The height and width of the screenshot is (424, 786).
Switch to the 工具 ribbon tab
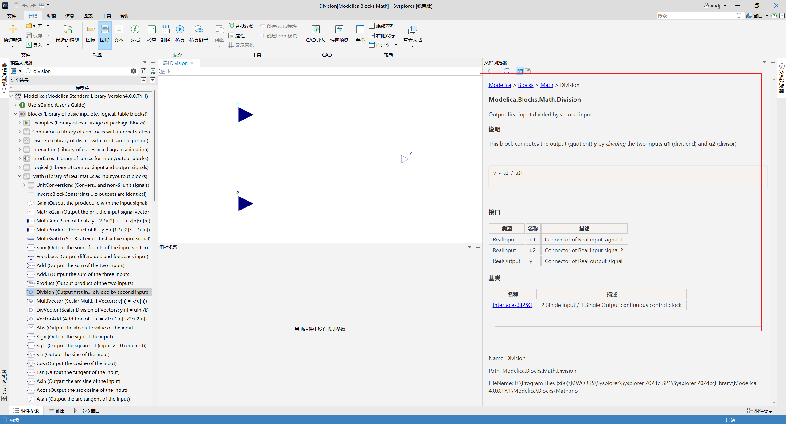tap(107, 16)
